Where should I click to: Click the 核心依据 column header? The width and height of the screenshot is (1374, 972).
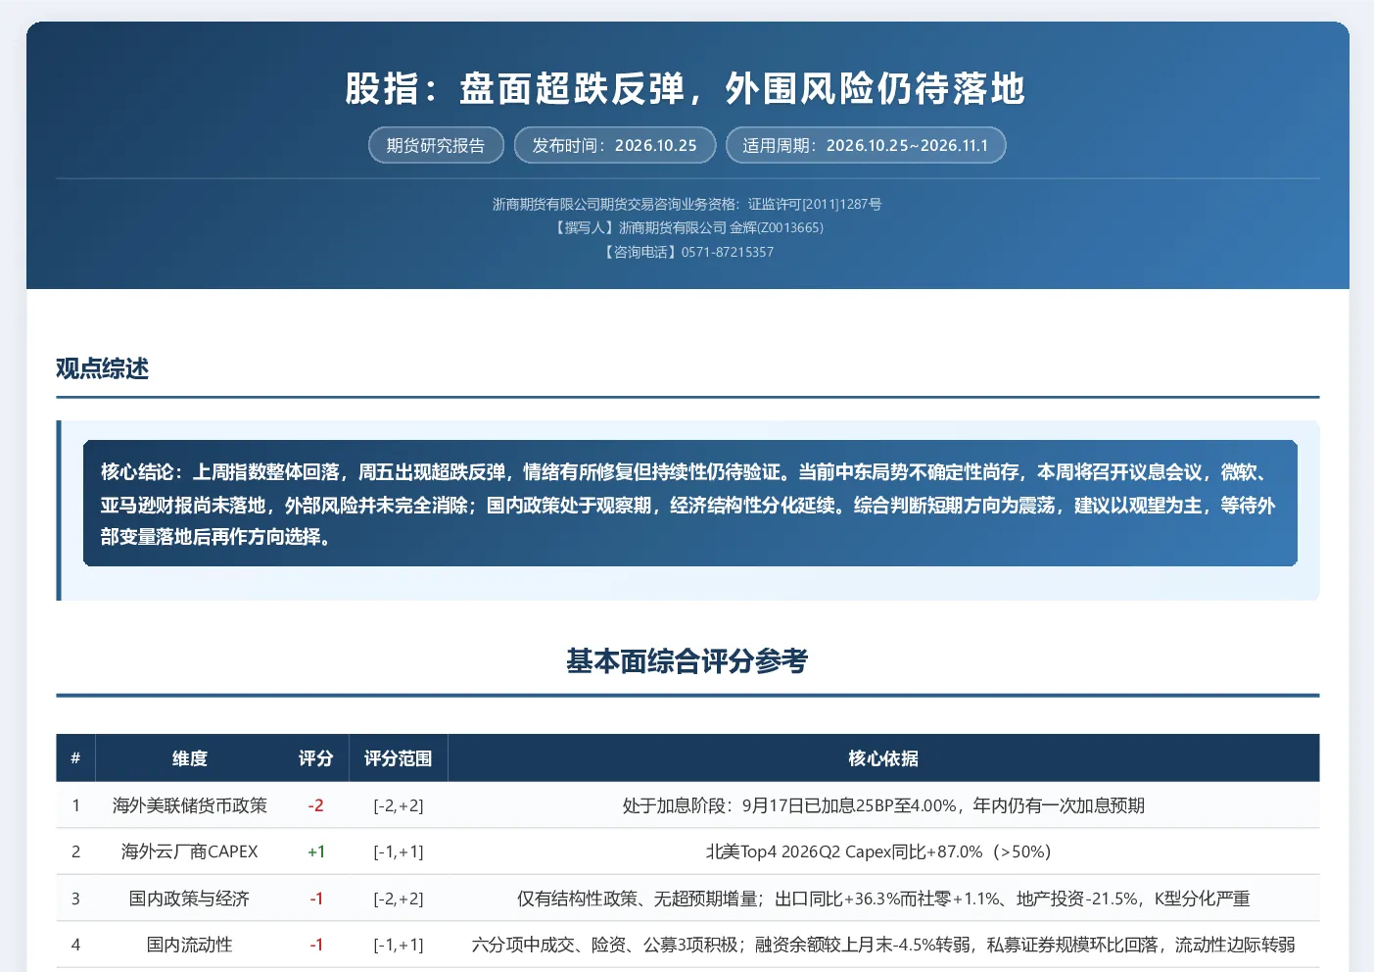[x=883, y=758]
